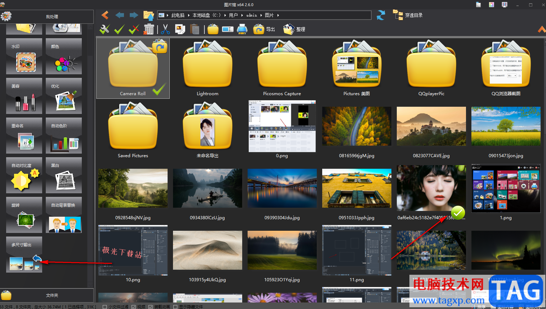Click the orange back chevron icon

coord(105,15)
